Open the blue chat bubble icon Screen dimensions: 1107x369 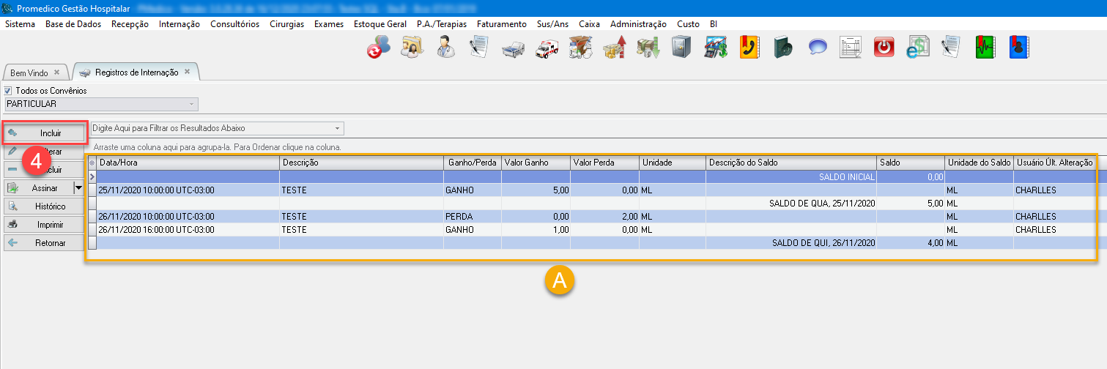818,48
